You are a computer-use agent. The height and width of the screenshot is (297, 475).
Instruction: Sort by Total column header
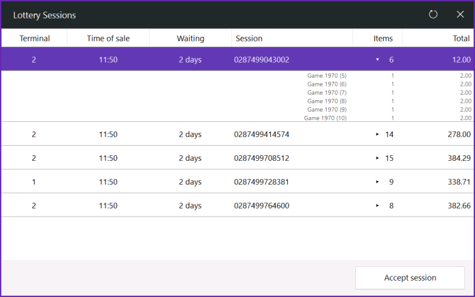(438, 38)
